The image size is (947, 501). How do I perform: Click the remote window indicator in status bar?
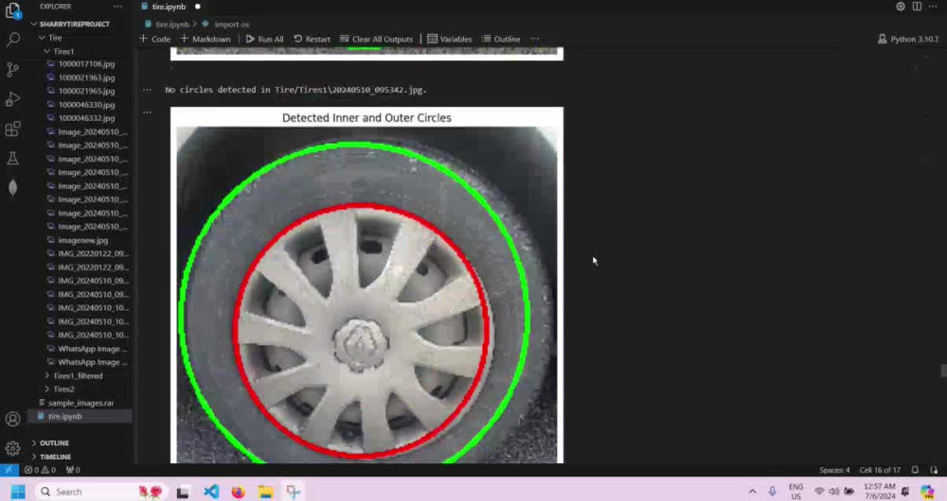point(9,470)
